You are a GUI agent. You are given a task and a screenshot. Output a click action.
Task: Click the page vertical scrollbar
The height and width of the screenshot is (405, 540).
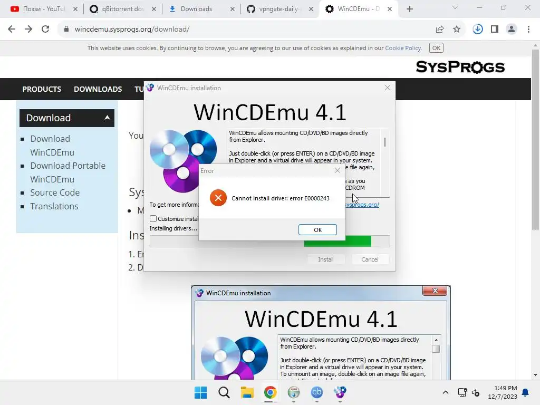tap(535, 139)
